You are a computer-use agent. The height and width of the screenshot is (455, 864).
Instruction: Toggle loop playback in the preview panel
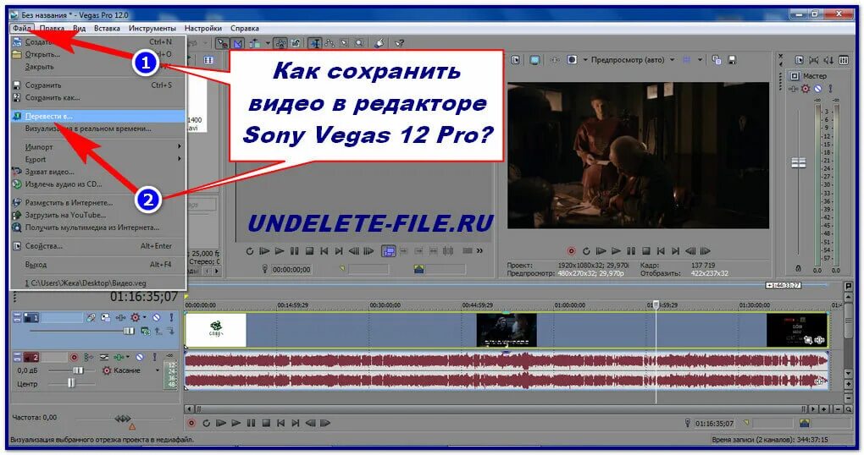(x=586, y=251)
